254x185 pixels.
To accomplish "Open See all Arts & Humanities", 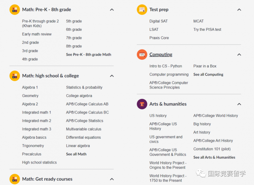I will [x=214, y=157].
